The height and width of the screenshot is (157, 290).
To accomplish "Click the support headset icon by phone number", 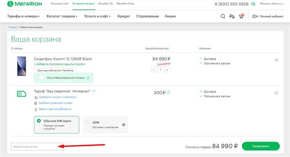I will click(x=253, y=4).
